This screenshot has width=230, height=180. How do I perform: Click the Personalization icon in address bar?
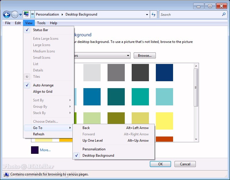pos(26,14)
